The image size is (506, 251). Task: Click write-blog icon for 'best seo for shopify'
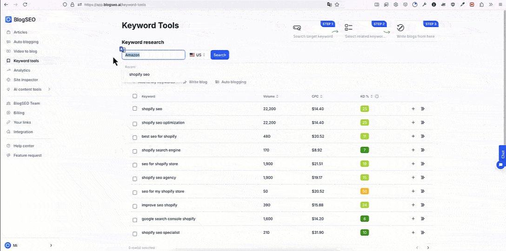point(423,136)
